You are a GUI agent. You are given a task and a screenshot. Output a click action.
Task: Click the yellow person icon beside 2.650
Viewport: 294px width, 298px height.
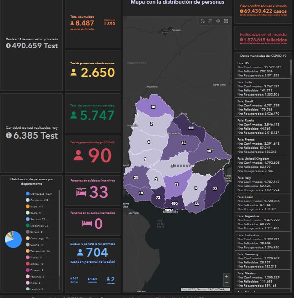coord(74,73)
